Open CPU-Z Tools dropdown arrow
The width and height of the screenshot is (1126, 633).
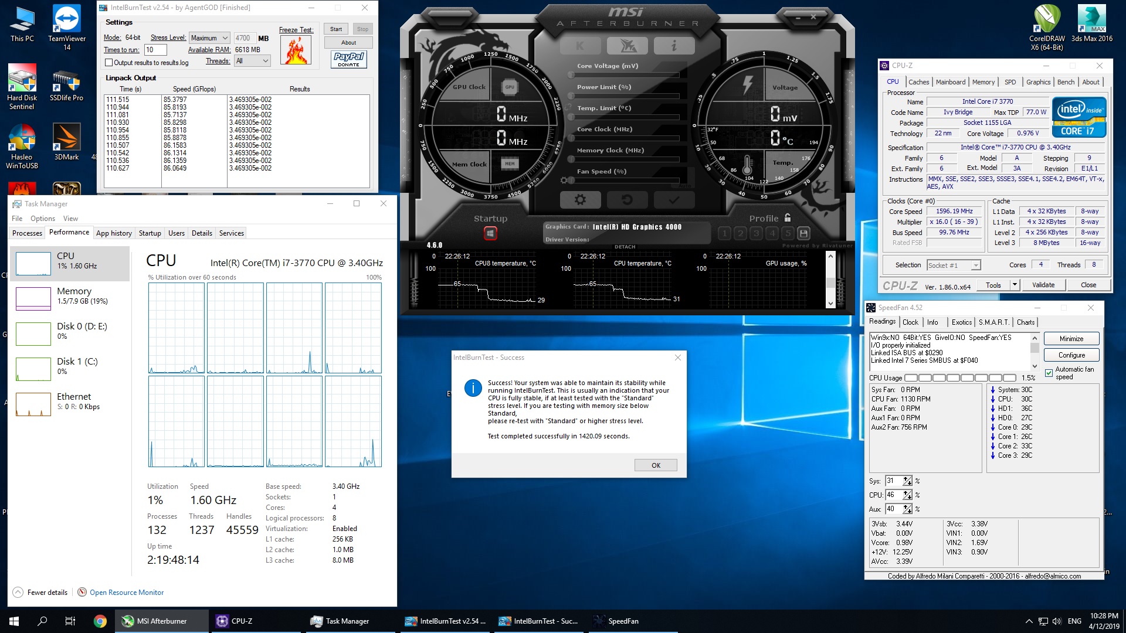tap(1015, 285)
